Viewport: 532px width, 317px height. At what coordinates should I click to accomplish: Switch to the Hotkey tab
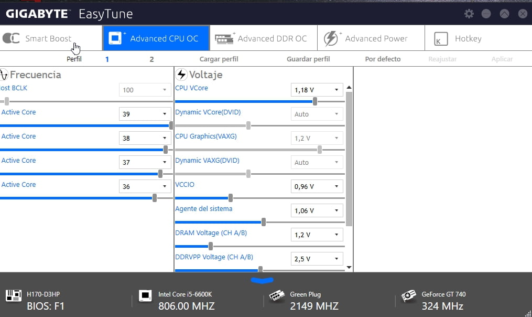(x=479, y=38)
